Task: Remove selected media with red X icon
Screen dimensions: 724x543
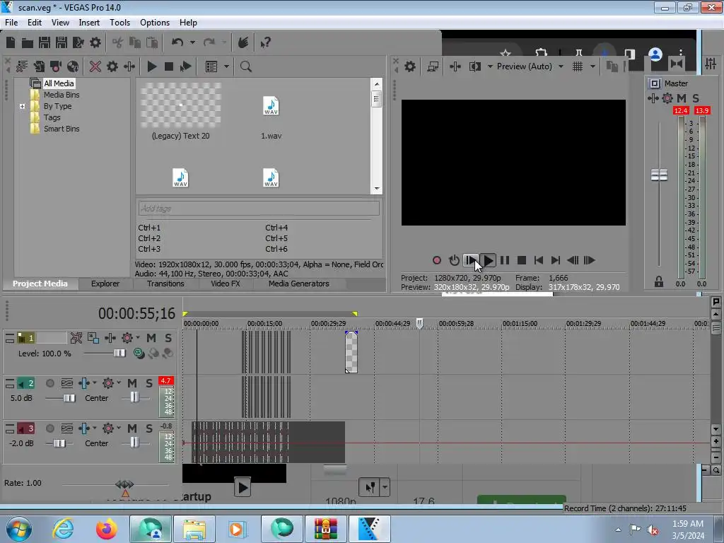Action: click(x=95, y=66)
